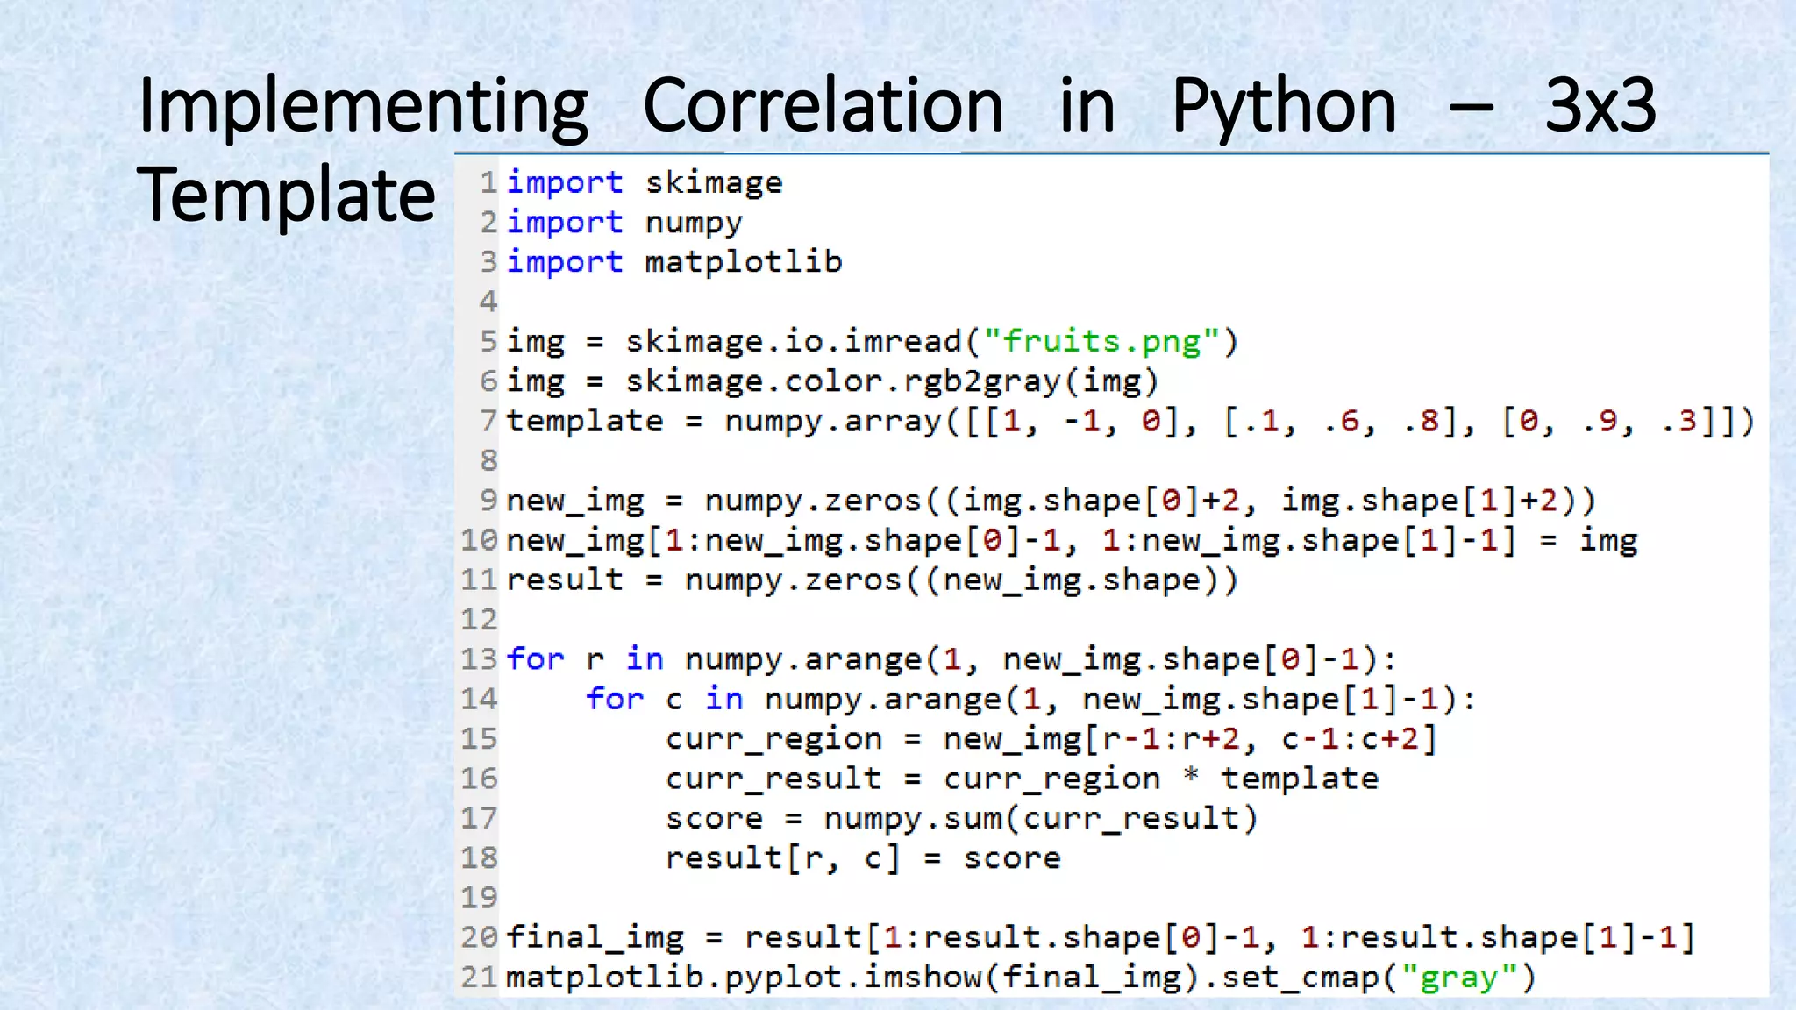
Task: Click the 'for r in numpy.arange' line
Action: [x=951, y=659]
